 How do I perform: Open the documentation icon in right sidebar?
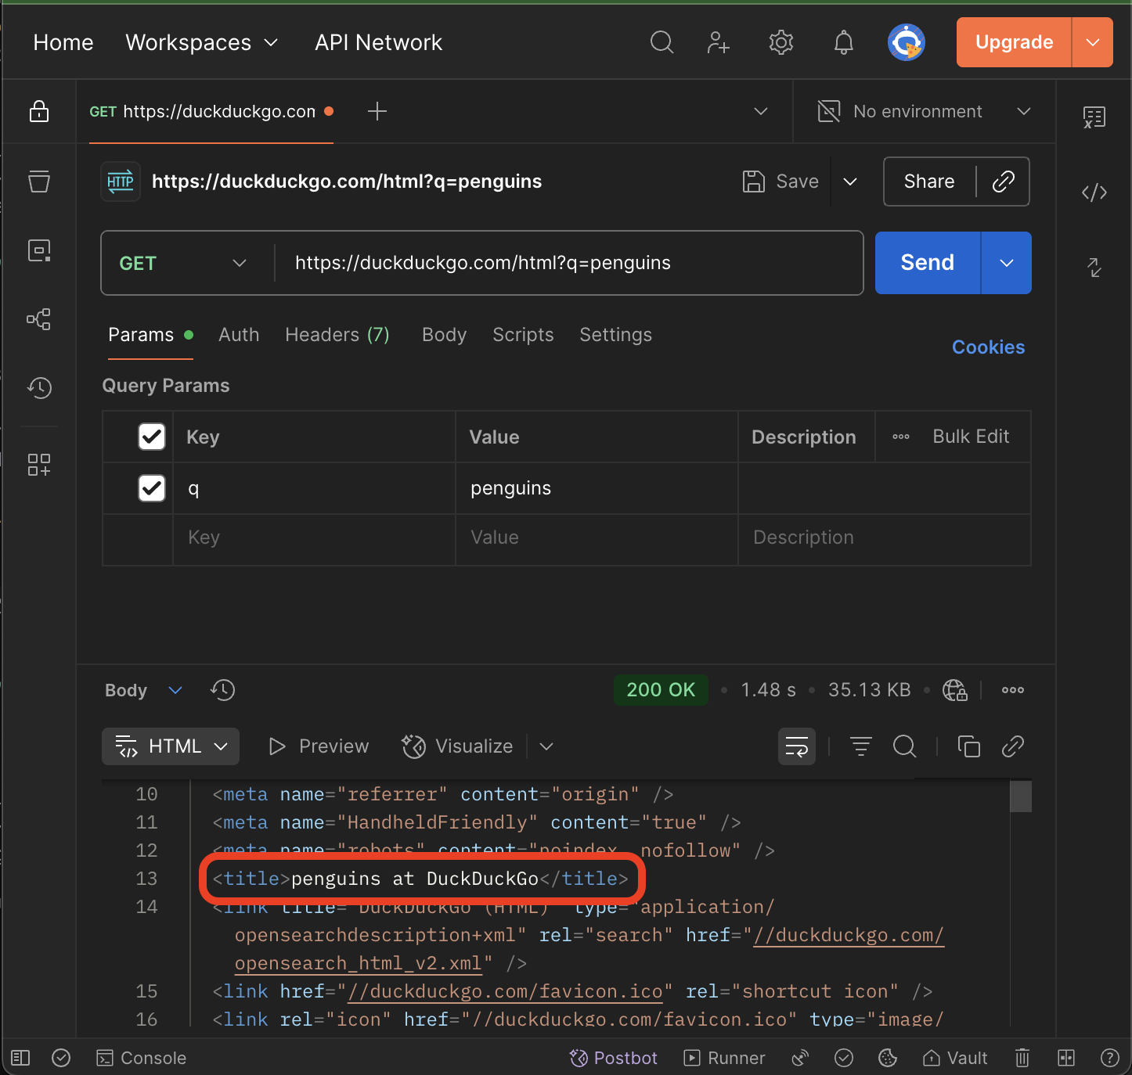point(1094,117)
